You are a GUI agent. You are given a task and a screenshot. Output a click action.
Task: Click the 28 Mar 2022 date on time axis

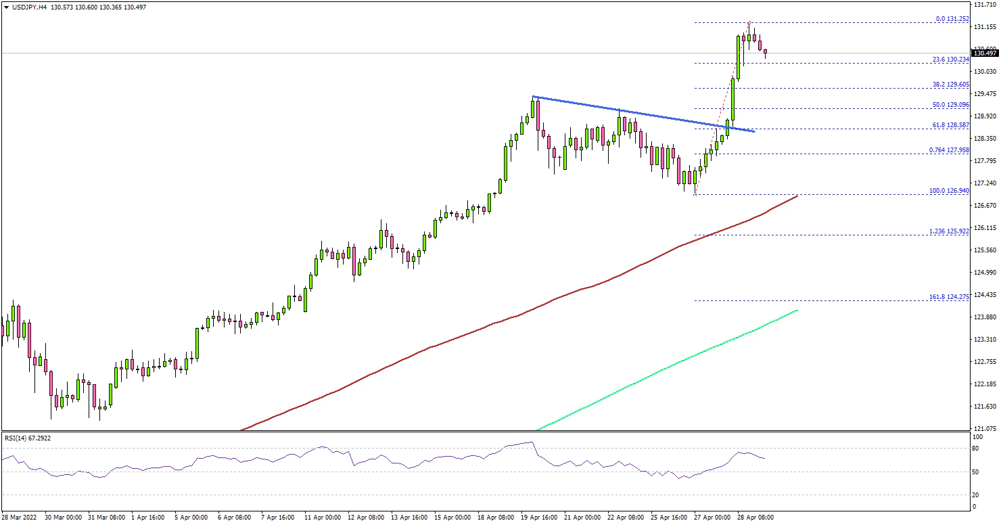tap(20, 517)
